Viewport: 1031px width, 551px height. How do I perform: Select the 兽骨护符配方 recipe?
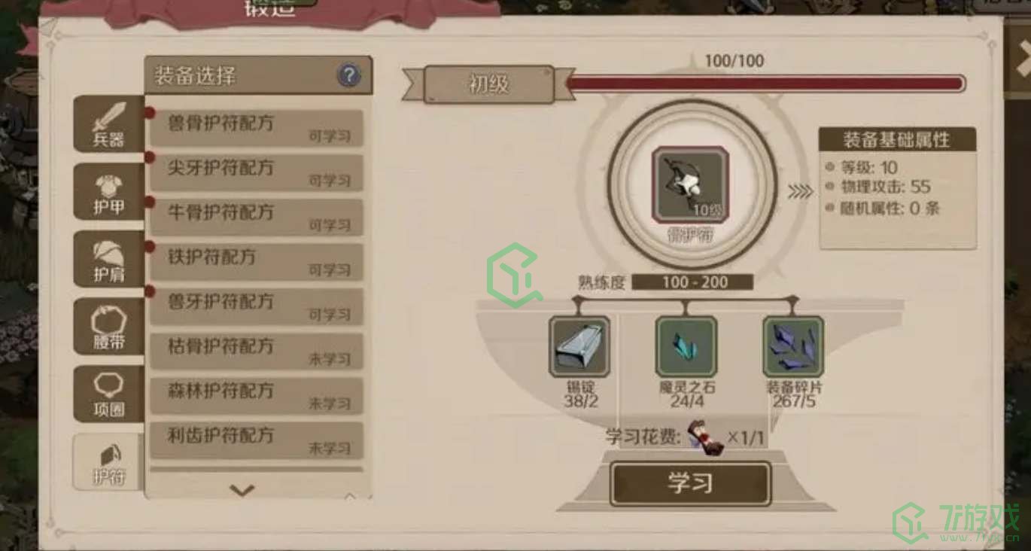pyautogui.click(x=257, y=128)
